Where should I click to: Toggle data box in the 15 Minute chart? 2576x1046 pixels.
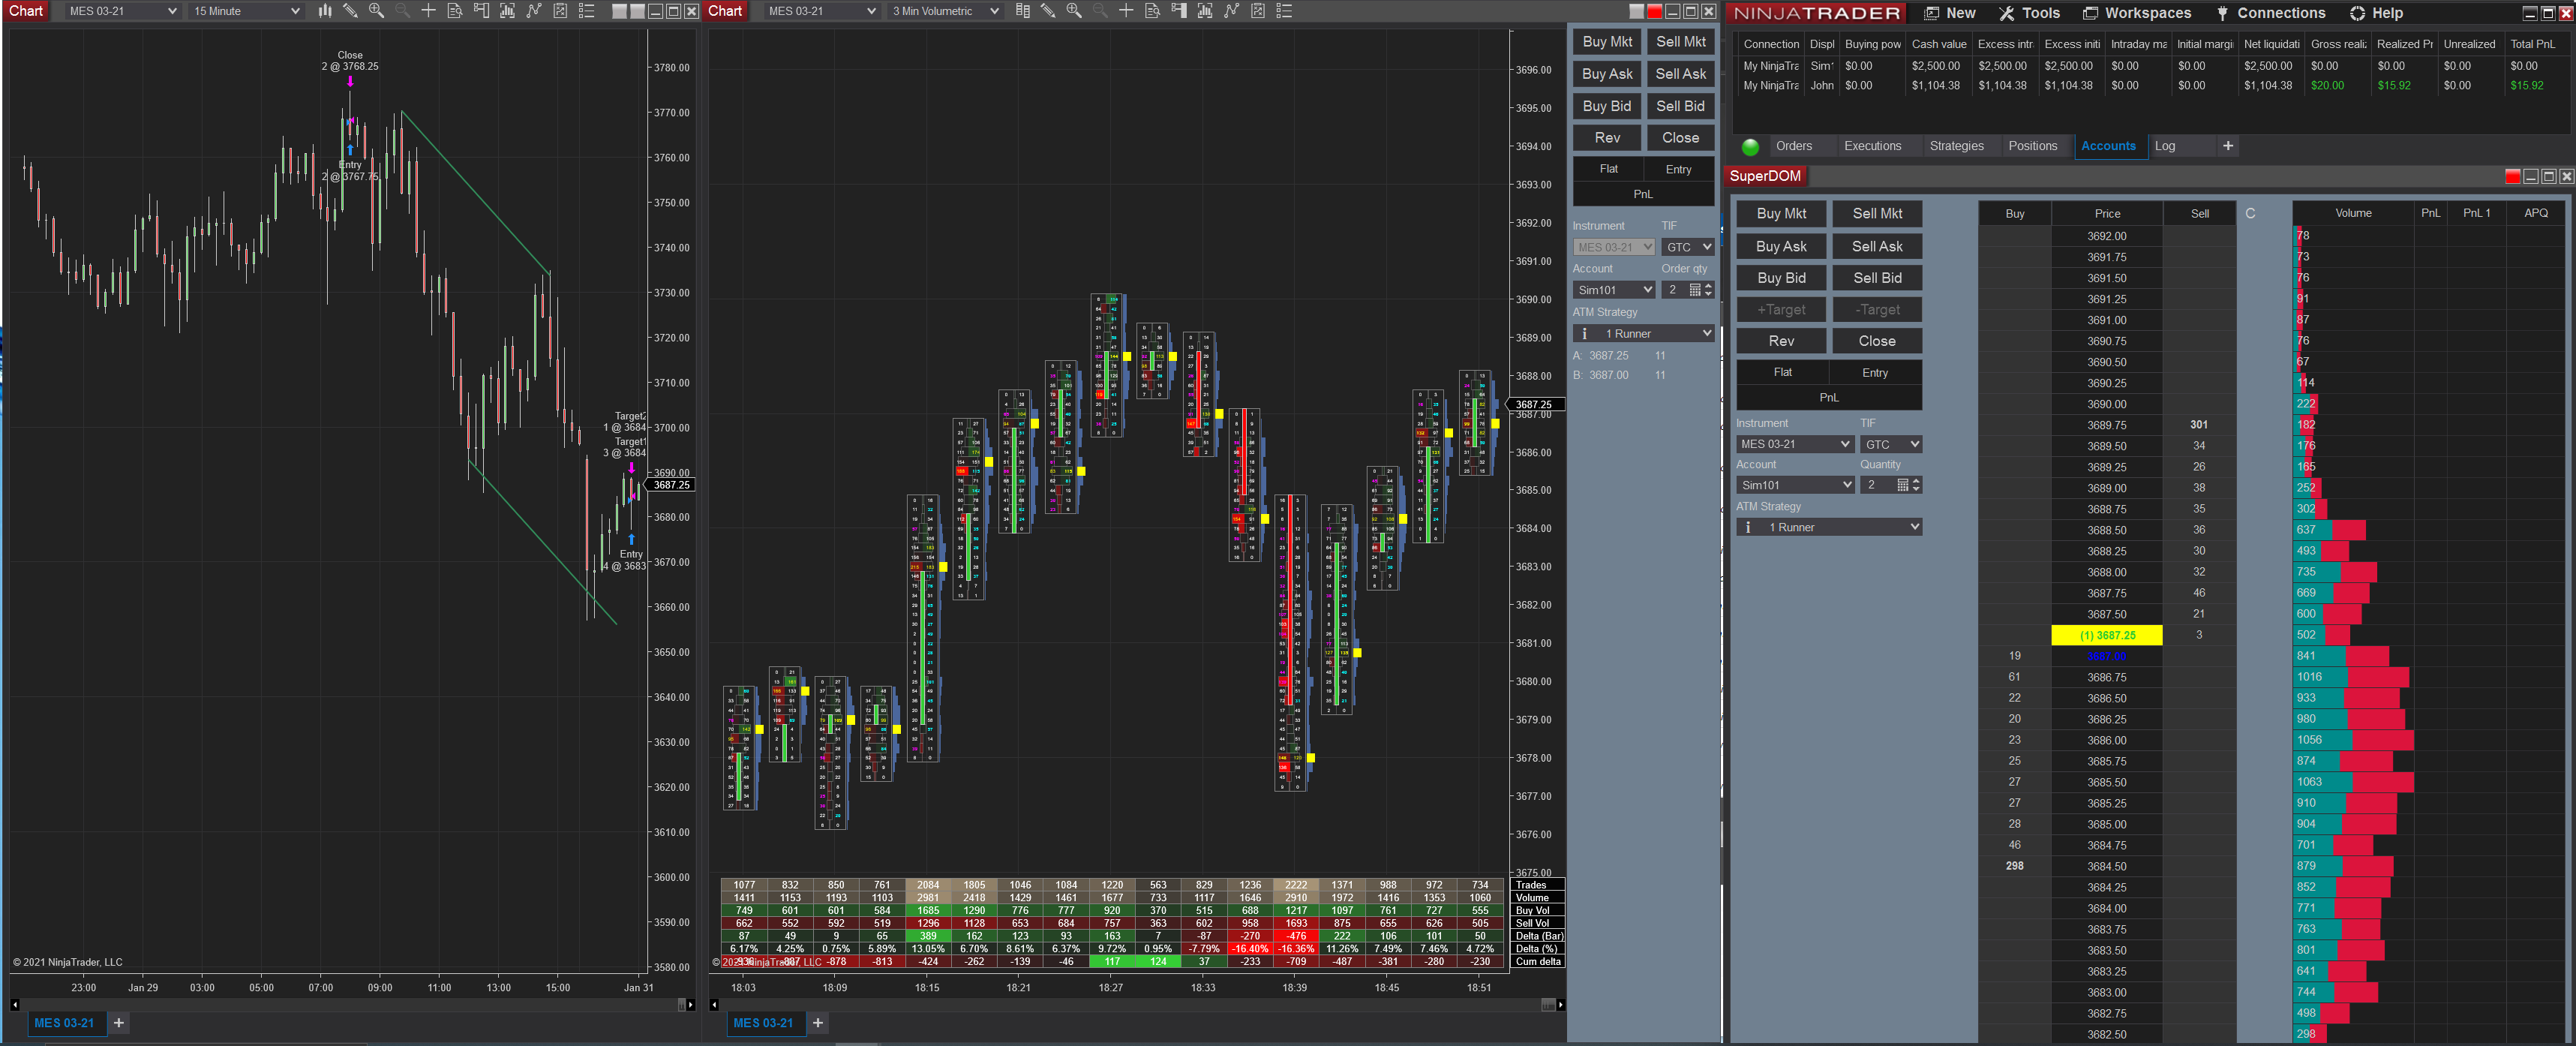(454, 11)
